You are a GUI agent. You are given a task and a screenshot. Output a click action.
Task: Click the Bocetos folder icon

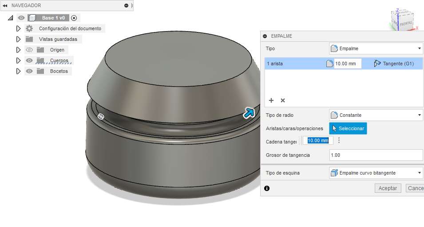tap(40, 71)
